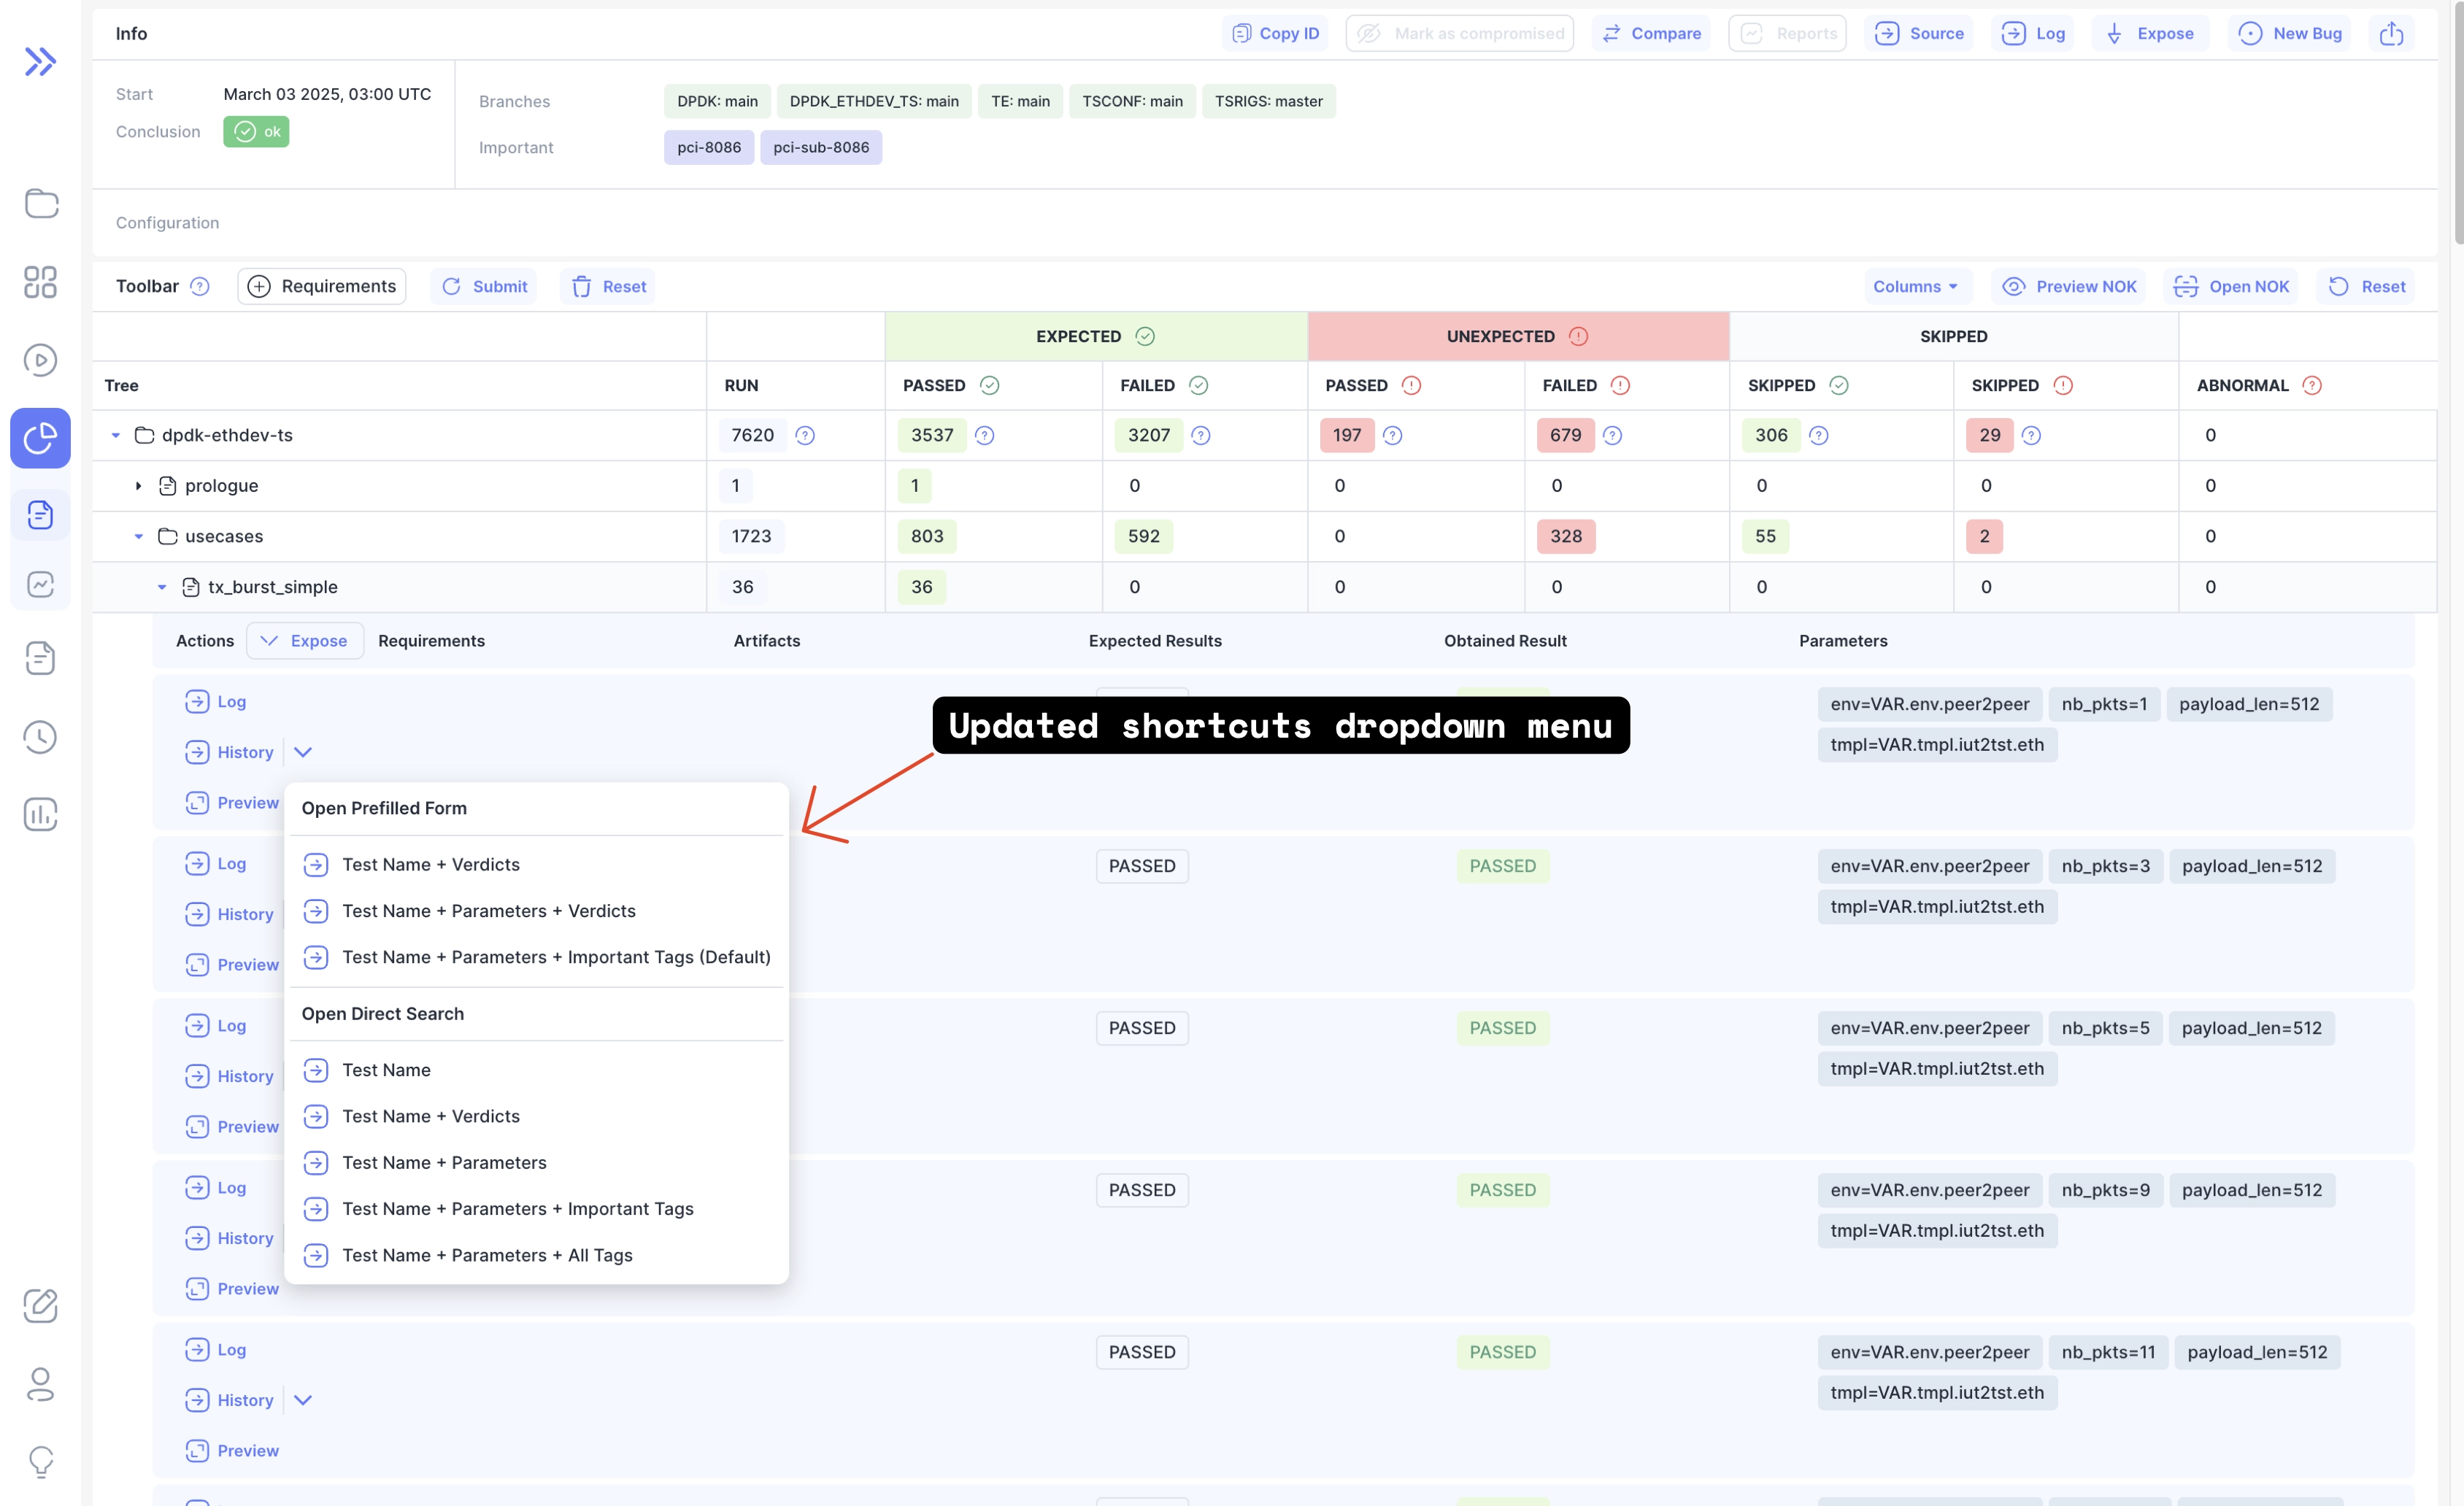Open the dashboard grid icon in sidebar
The height and width of the screenshot is (1506, 2464).
[40, 282]
